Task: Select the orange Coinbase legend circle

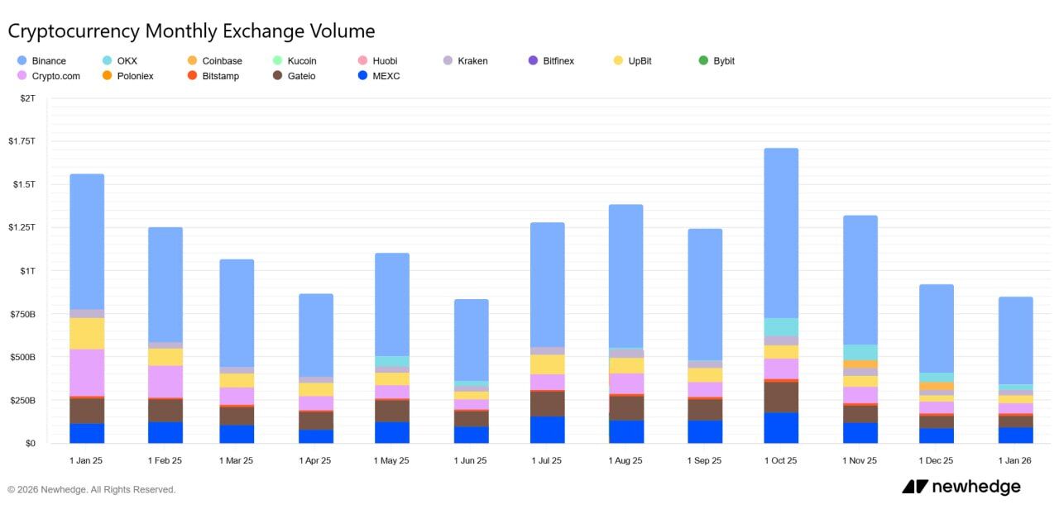Action: click(192, 61)
